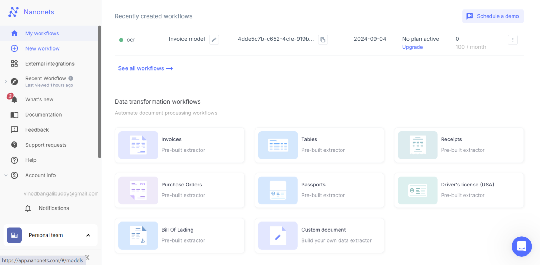Expand the Recent Workflow chevron

coord(6,81)
